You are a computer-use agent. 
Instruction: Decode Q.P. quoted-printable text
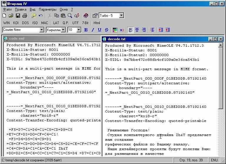point(66,23)
